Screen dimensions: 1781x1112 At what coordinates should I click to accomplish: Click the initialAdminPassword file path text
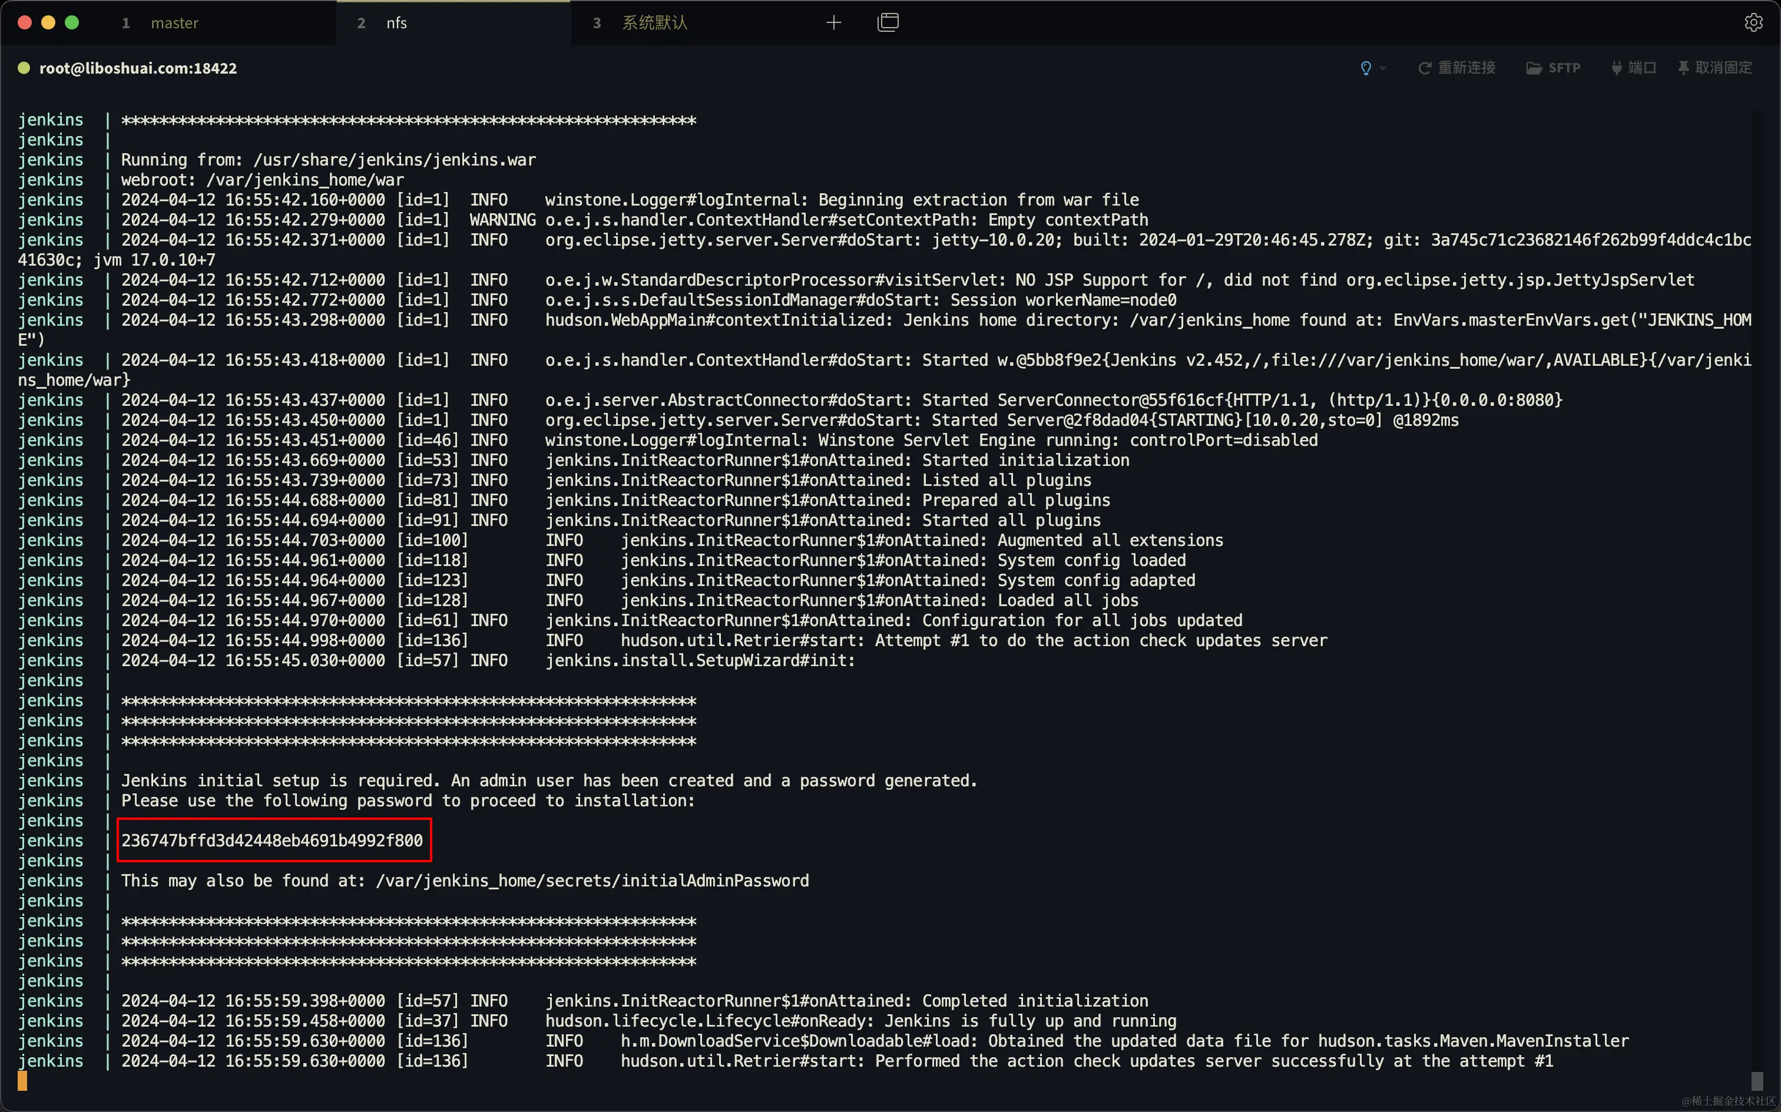[592, 881]
